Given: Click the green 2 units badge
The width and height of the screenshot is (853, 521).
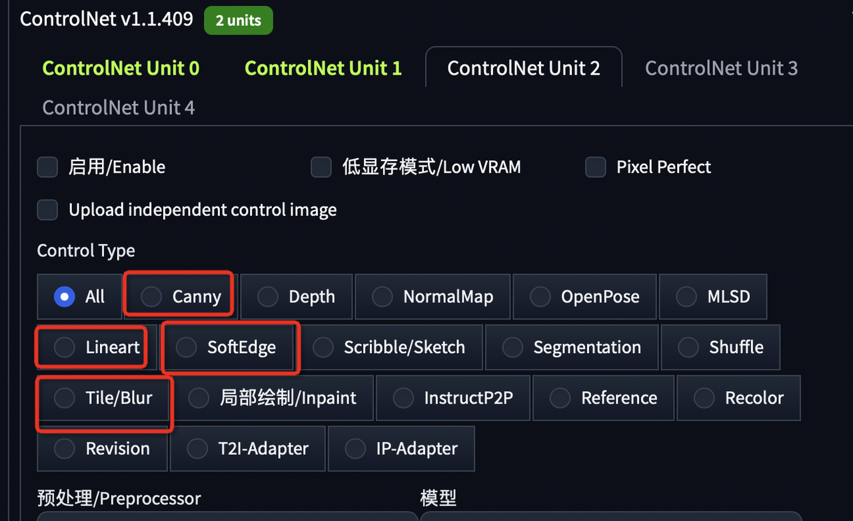Looking at the screenshot, I should coord(238,21).
